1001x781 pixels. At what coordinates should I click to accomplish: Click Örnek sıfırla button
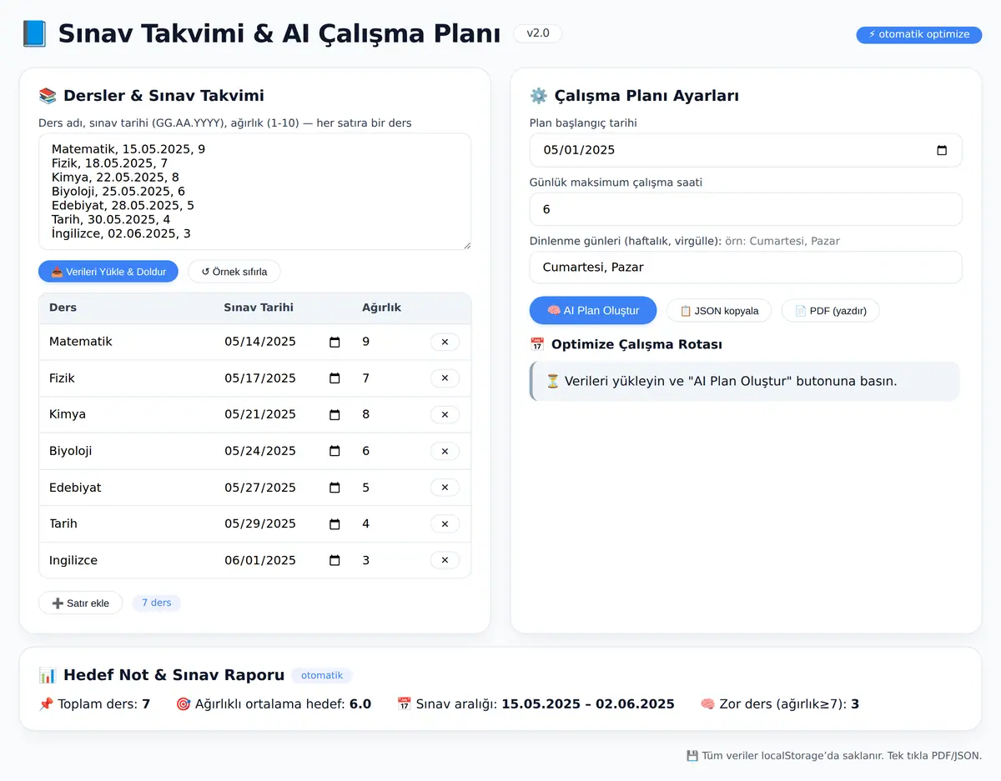(234, 272)
